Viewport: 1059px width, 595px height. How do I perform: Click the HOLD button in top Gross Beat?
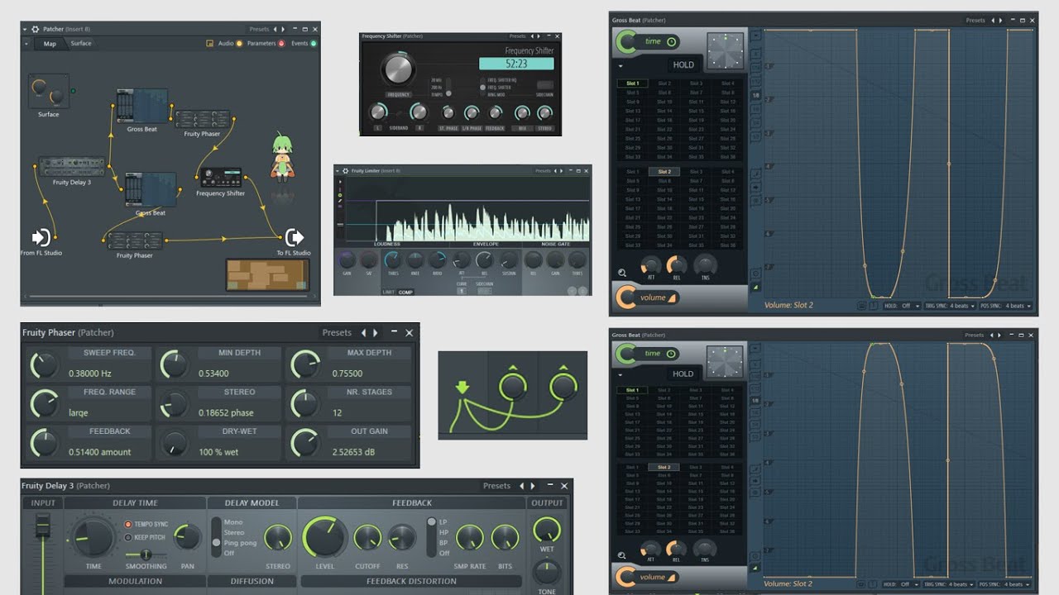point(683,65)
